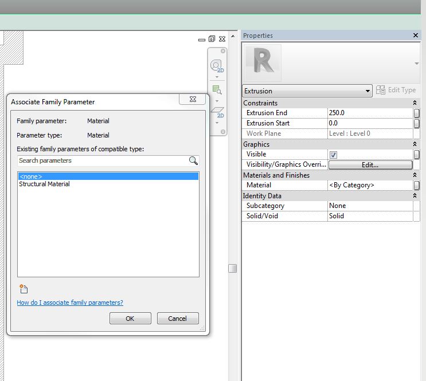Click the dialog resize grip corner
Screen dimensions: 426x381
tap(202, 328)
